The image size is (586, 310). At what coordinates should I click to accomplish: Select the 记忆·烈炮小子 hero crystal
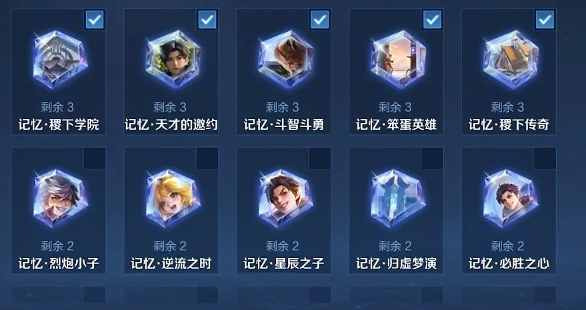point(60,198)
